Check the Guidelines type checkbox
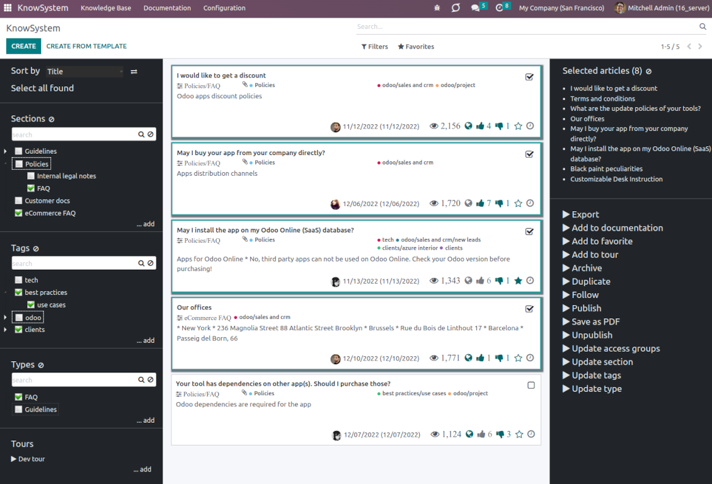 pyautogui.click(x=19, y=409)
